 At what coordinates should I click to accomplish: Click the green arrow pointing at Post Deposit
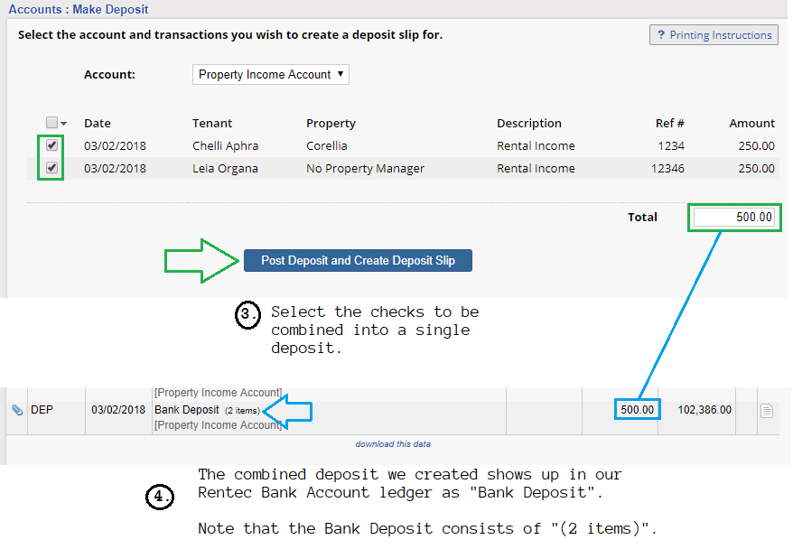(x=201, y=261)
